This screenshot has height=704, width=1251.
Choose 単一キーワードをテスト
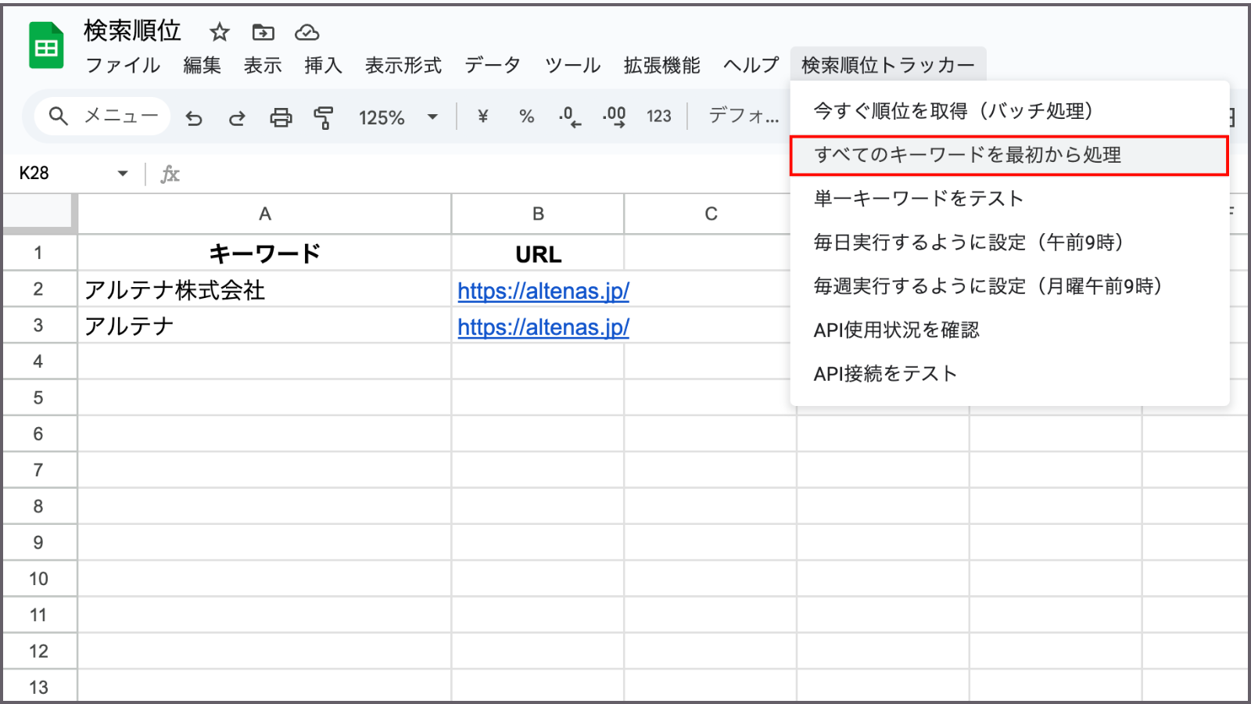[1009, 199]
